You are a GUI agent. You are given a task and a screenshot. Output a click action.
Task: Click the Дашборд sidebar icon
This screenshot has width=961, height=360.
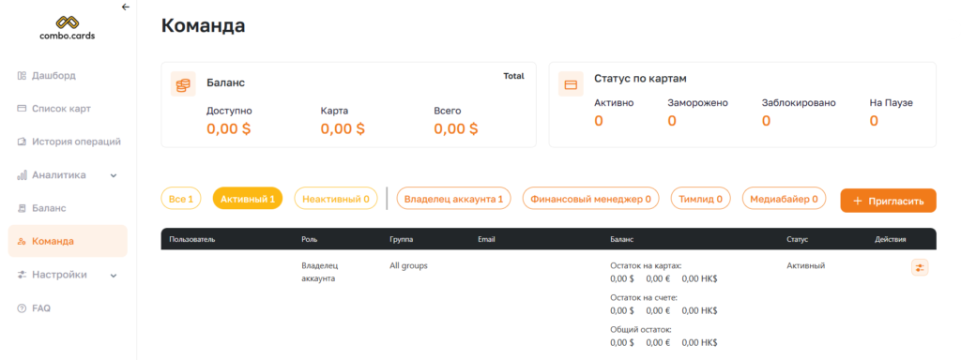(22, 76)
